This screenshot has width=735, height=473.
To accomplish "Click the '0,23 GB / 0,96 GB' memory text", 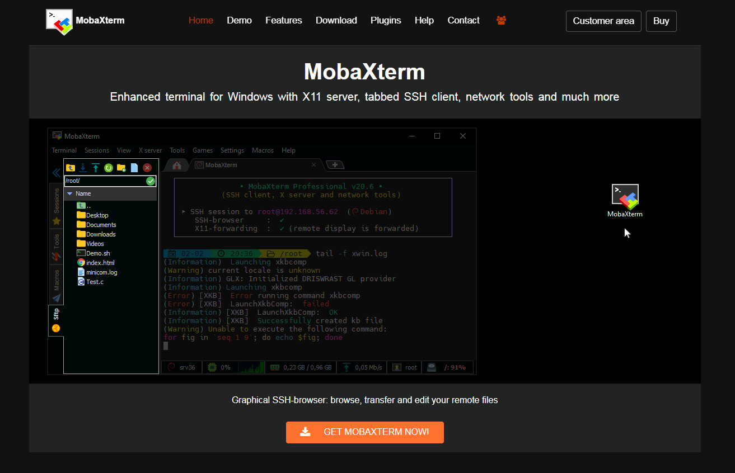I will click(x=307, y=367).
